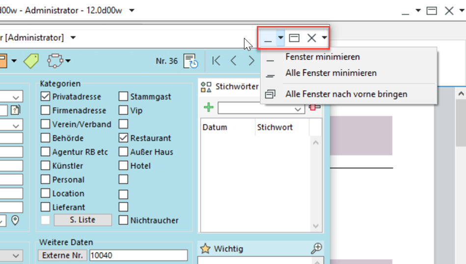Expand the Stichwörter combo box dropdown
The height and width of the screenshot is (264, 466).
[298, 108]
